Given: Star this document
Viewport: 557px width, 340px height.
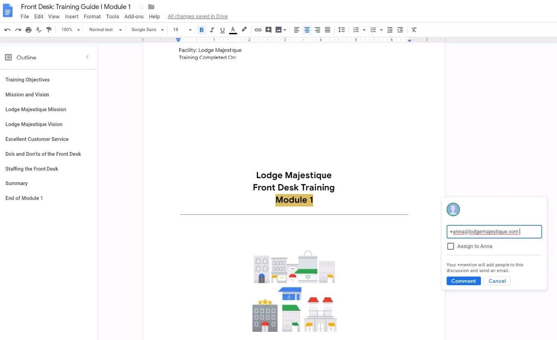Looking at the screenshot, I should coord(141,7).
